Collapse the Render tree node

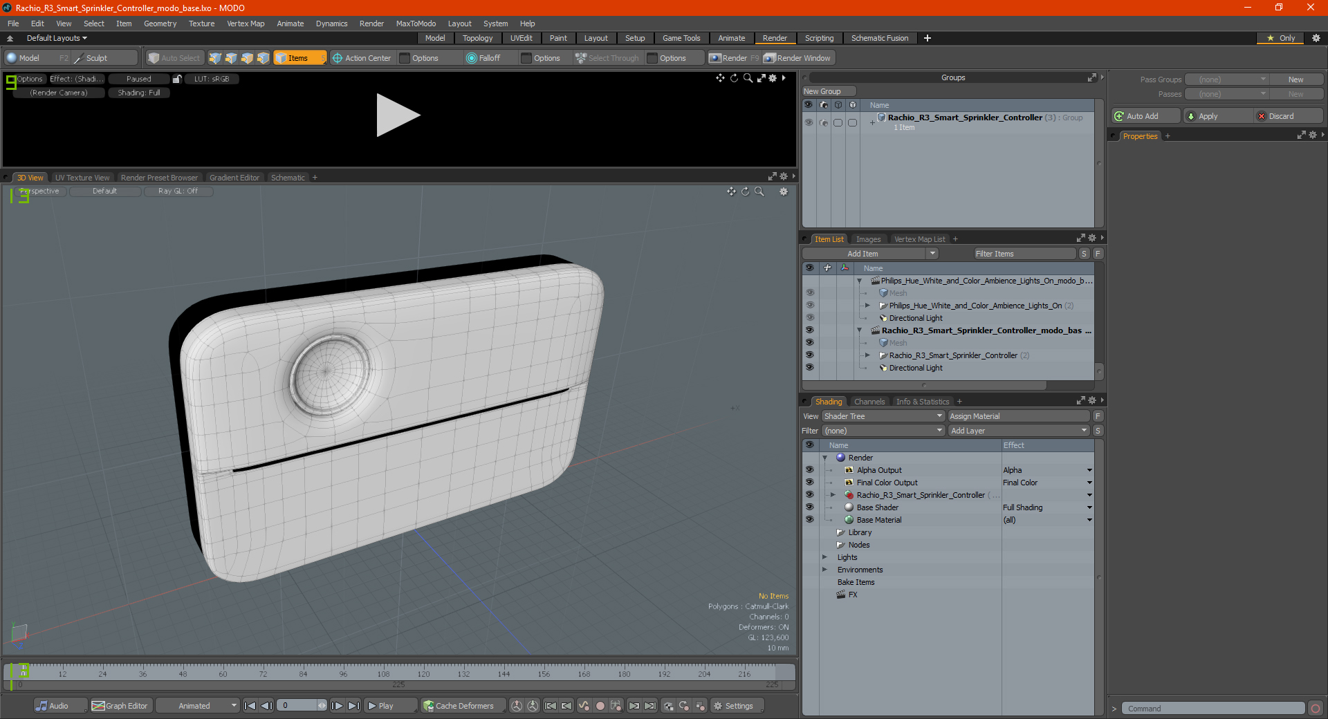pos(824,458)
